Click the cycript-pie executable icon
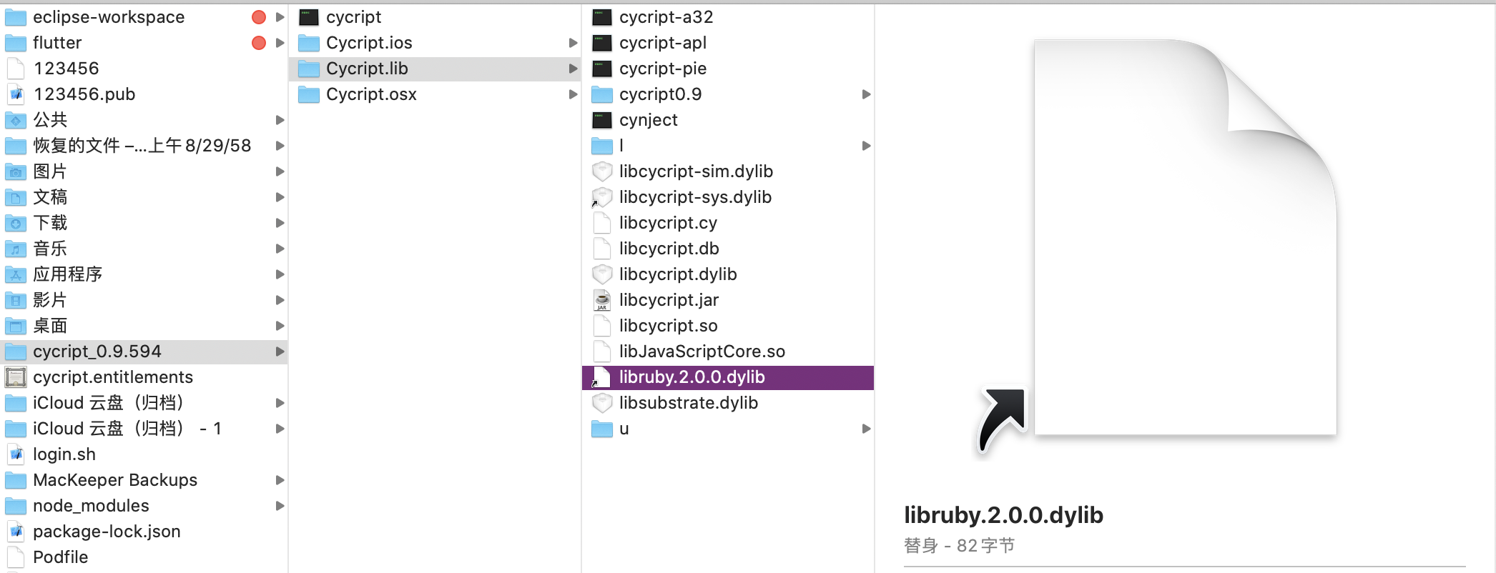Image resolution: width=1496 pixels, height=573 pixels. pyautogui.click(x=602, y=69)
